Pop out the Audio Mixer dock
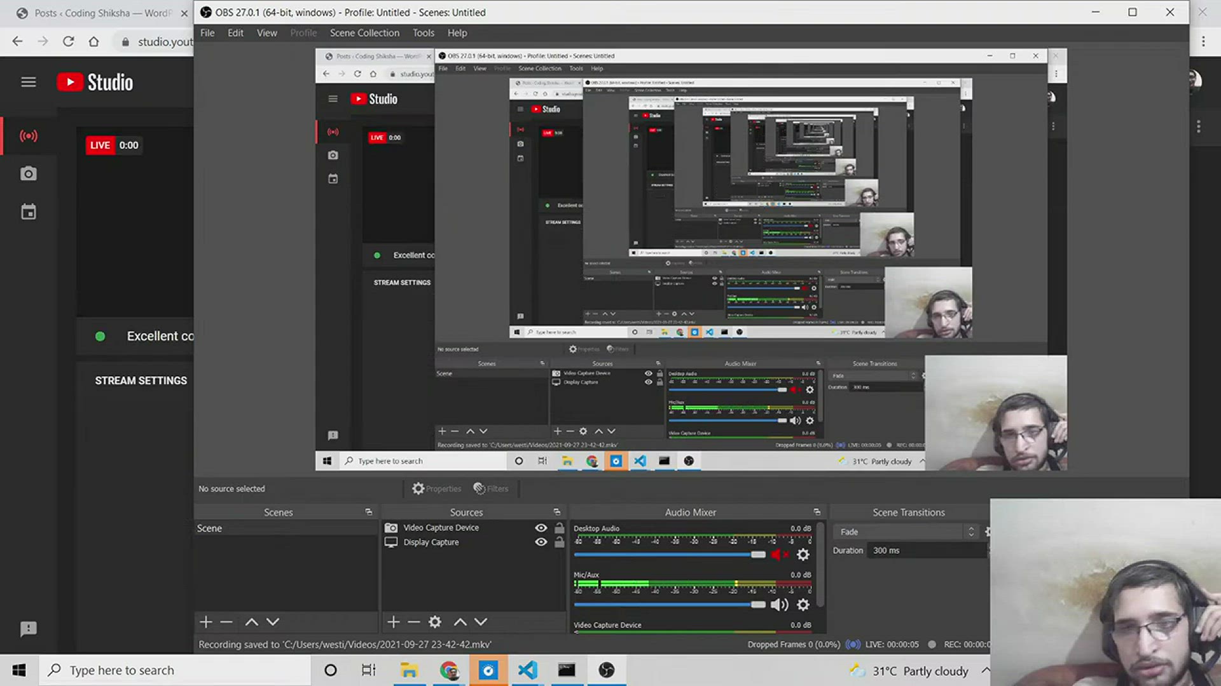The height and width of the screenshot is (686, 1221). (x=817, y=512)
